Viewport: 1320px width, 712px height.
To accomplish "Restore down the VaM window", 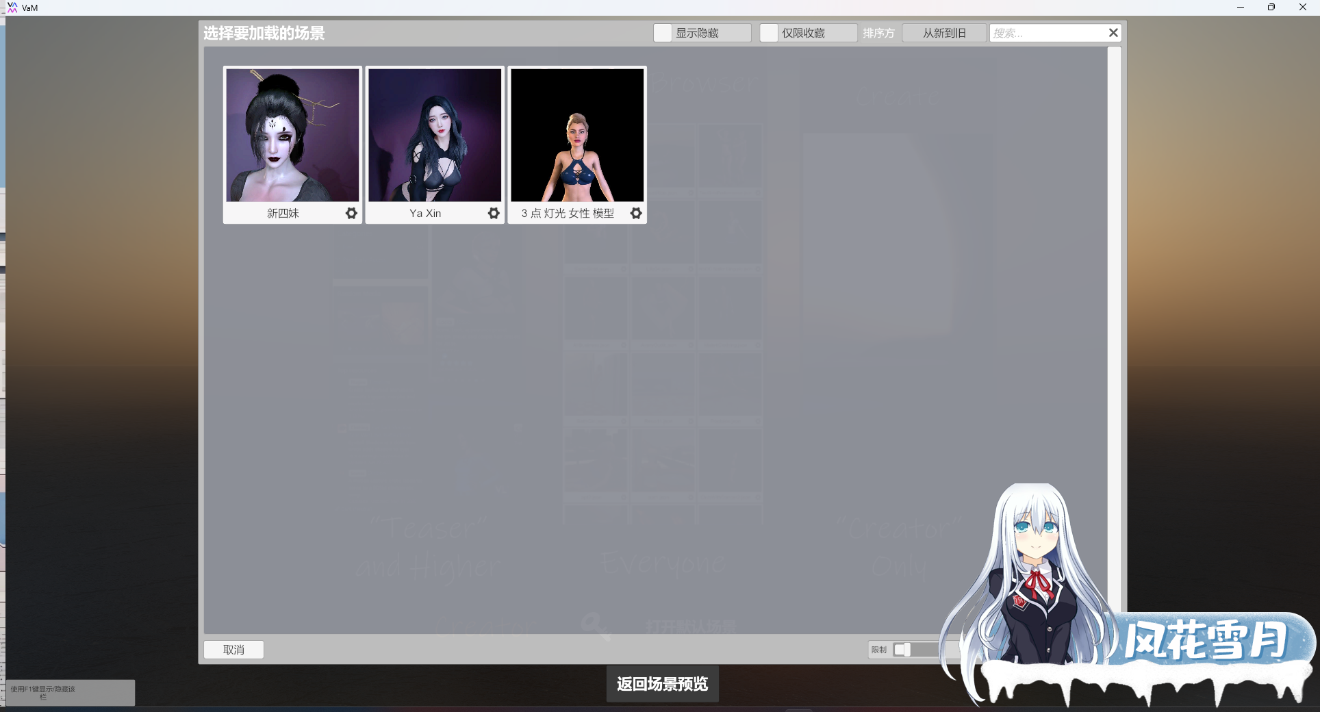I will pos(1271,8).
